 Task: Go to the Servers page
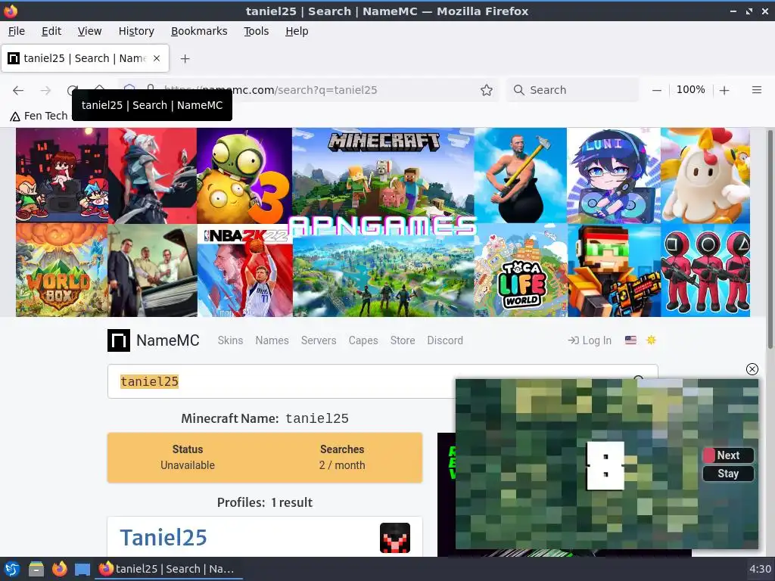point(319,340)
